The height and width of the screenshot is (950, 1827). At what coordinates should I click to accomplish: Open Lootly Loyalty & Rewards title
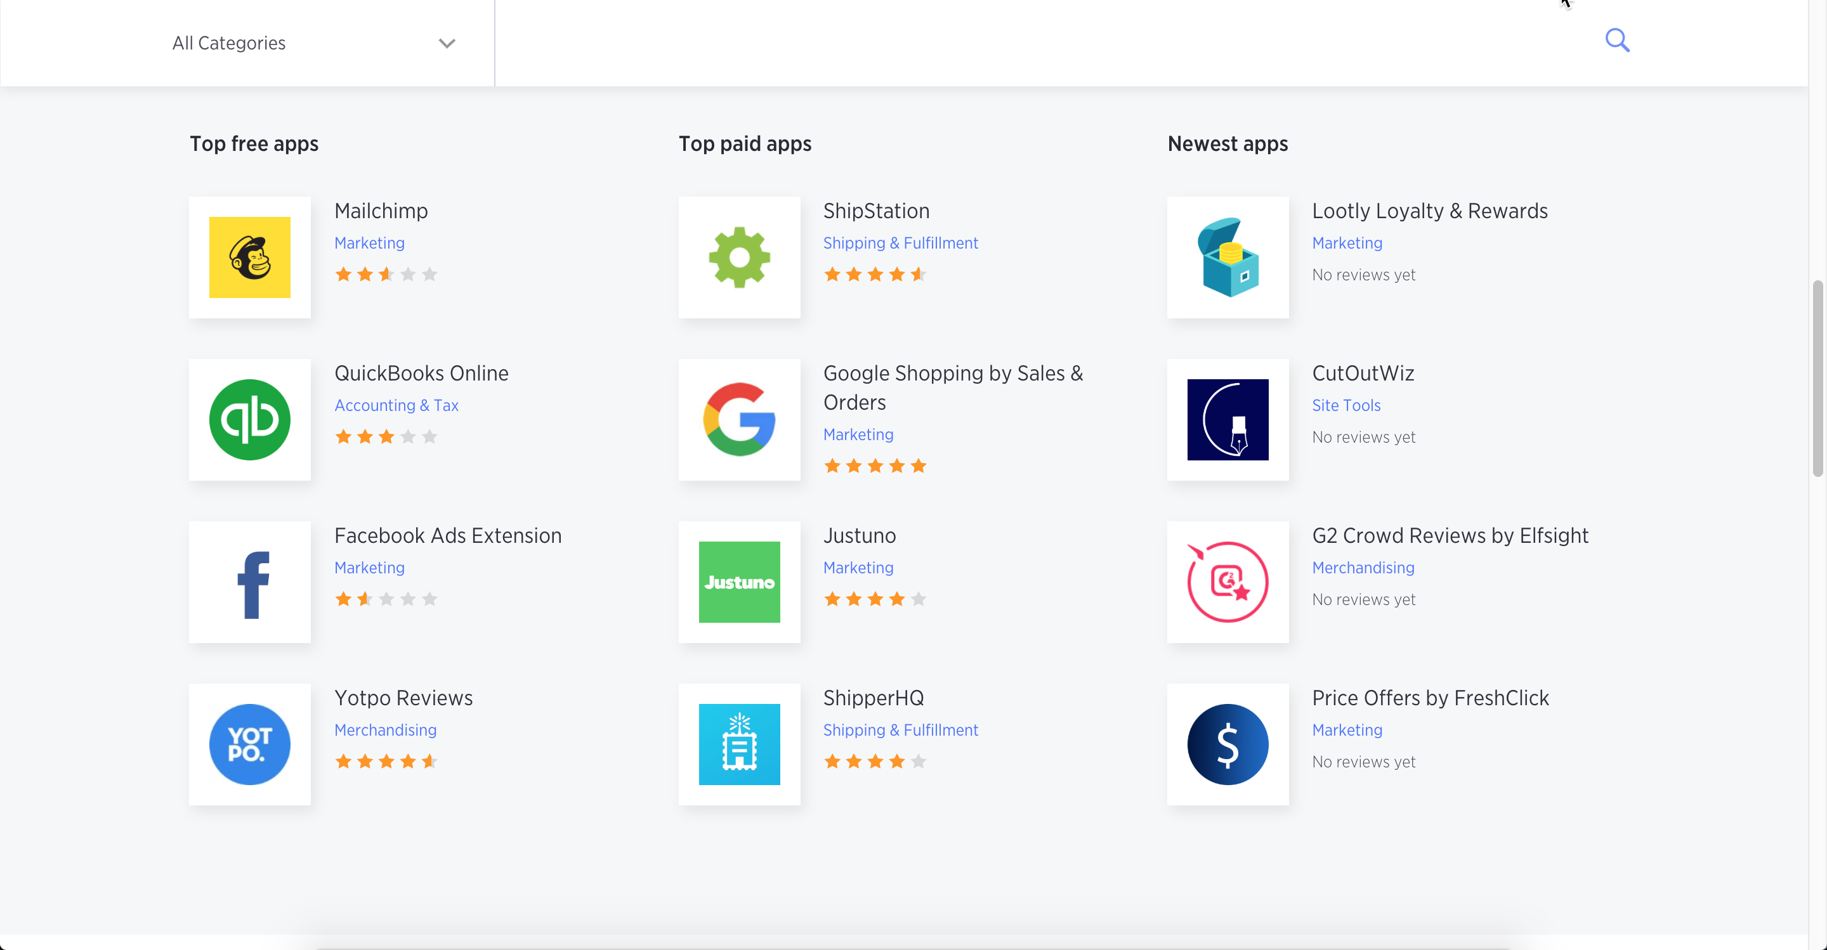pyautogui.click(x=1429, y=211)
